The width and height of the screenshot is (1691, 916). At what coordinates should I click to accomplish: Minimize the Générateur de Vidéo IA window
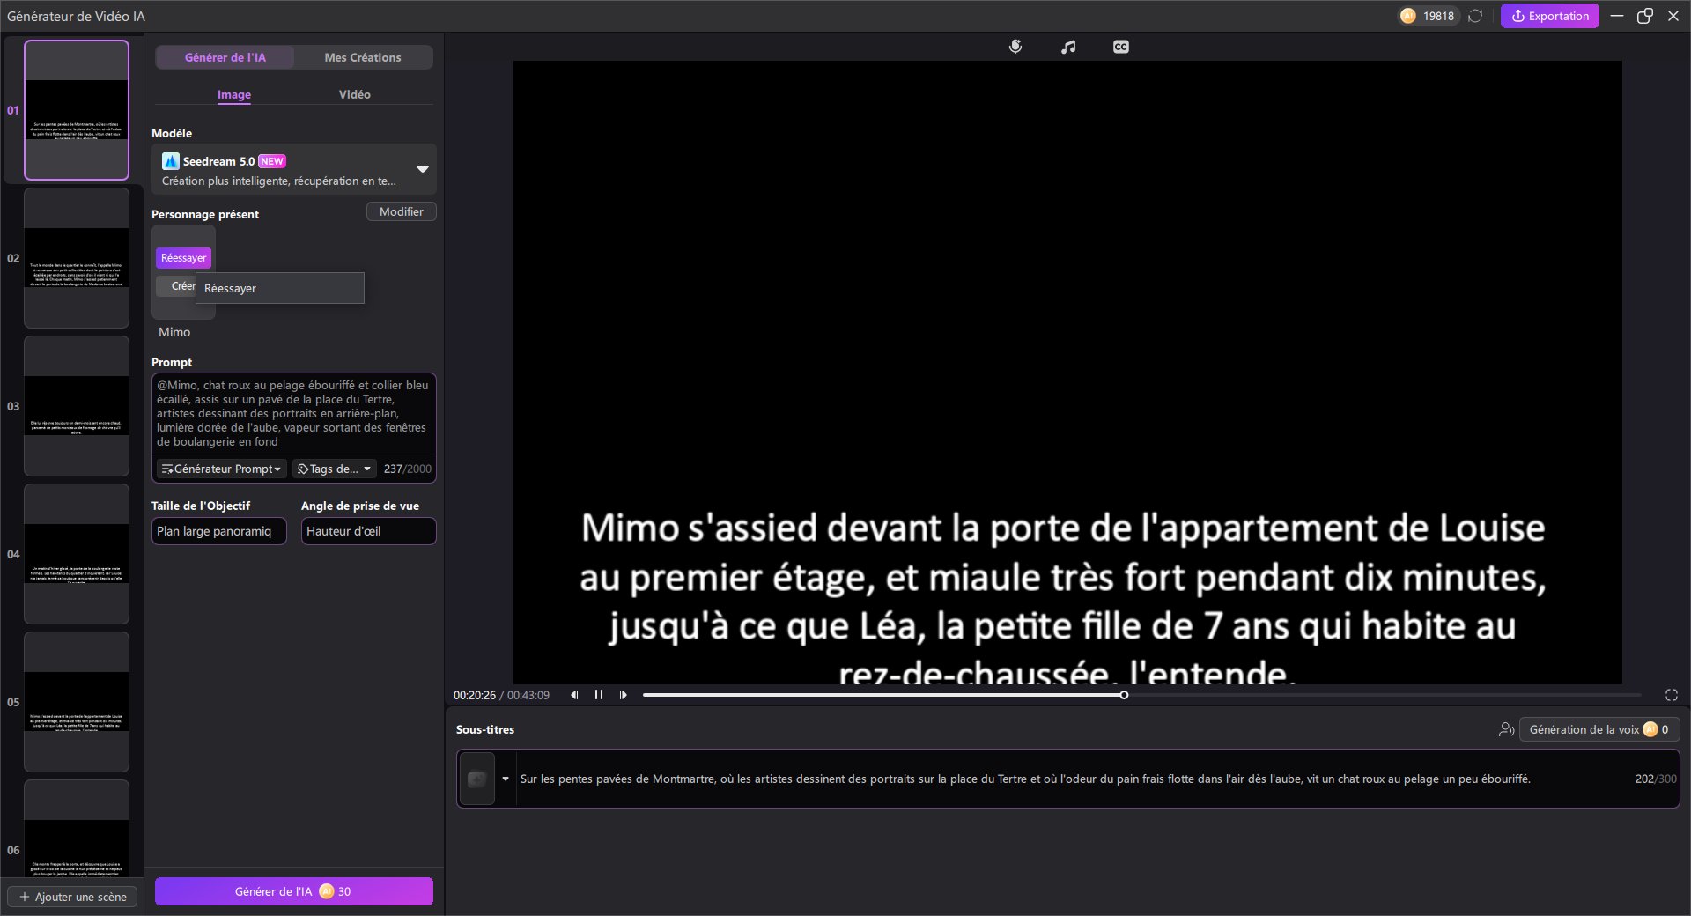[1617, 16]
